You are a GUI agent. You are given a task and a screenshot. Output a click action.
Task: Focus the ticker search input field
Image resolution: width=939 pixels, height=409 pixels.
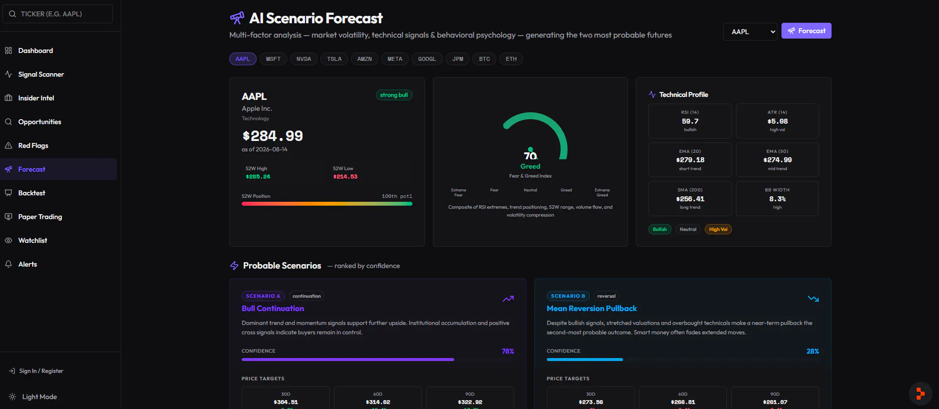pos(58,14)
